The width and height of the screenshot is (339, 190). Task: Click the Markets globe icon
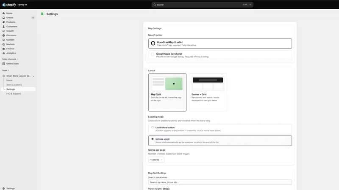pyautogui.click(x=3, y=44)
